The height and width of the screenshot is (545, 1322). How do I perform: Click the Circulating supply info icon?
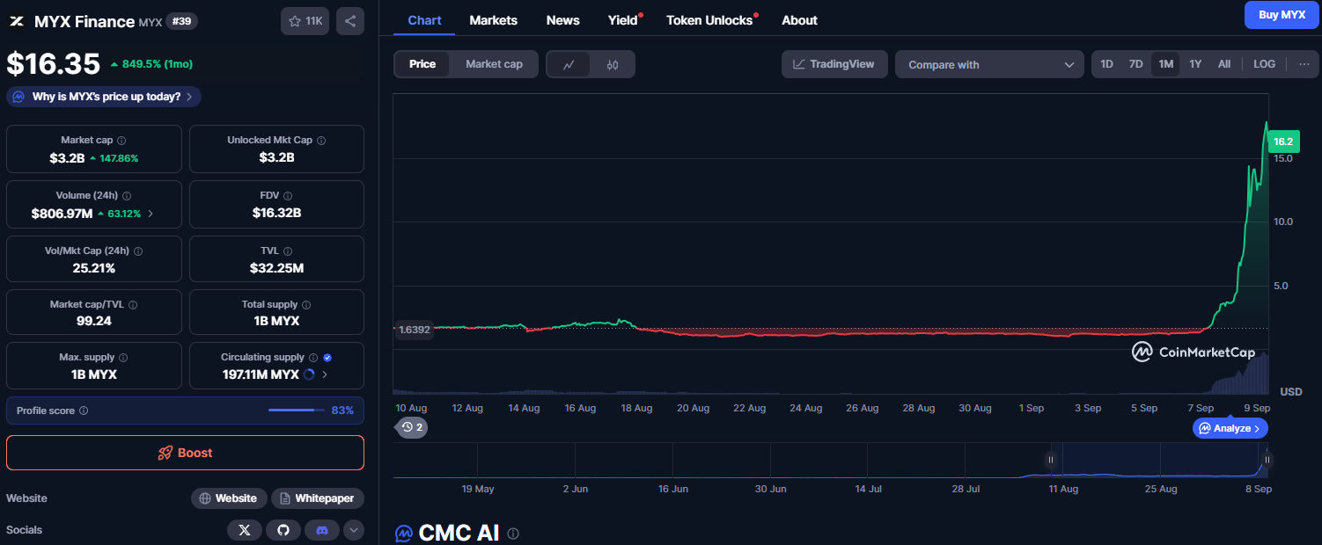pos(313,358)
